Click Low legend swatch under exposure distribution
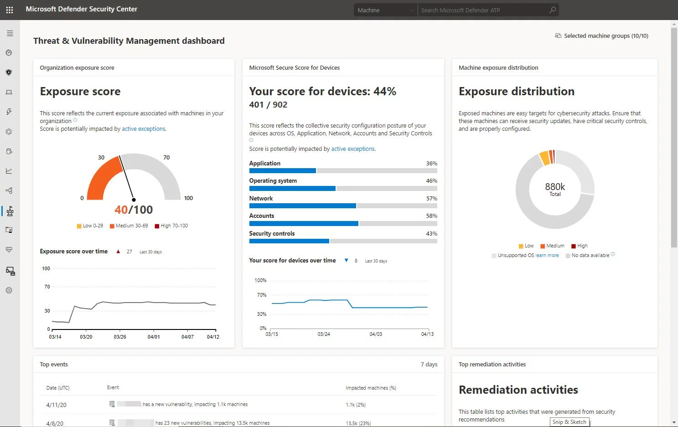This screenshot has height=427, width=678. click(521, 246)
